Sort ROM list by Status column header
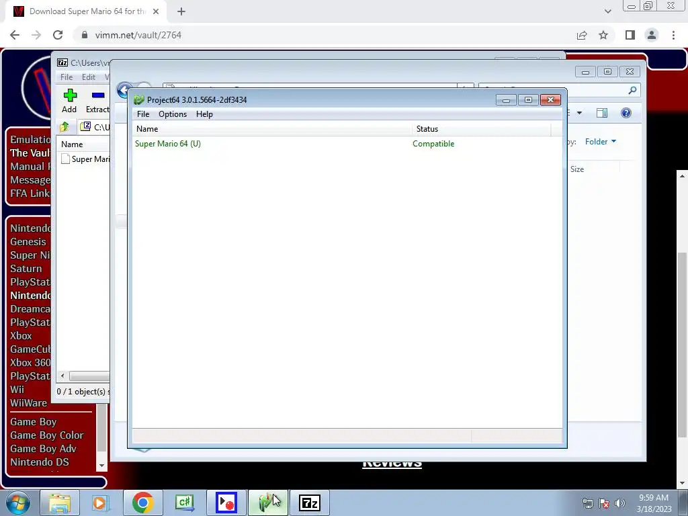Image resolution: width=688 pixels, height=516 pixels. (481, 128)
